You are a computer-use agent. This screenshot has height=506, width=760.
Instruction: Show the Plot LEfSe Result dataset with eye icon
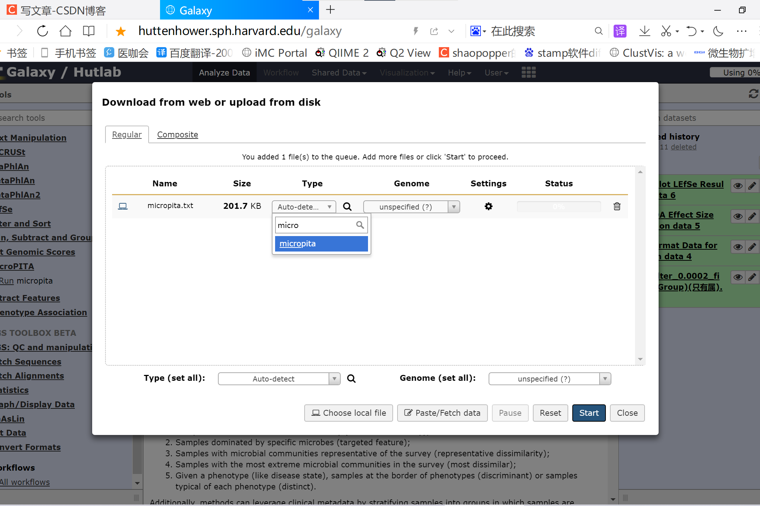tap(738, 186)
